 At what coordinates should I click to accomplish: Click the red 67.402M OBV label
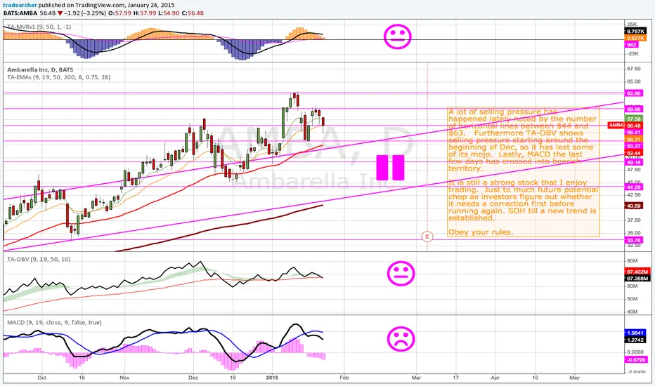637,272
